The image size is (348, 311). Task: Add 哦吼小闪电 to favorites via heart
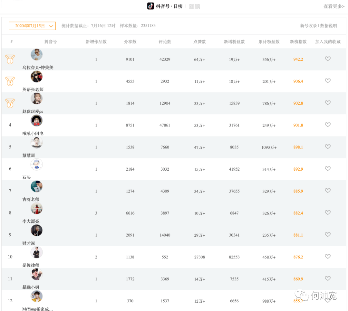point(328,125)
